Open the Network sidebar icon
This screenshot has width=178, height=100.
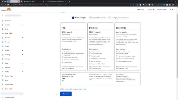pyautogui.click(x=3, y=67)
